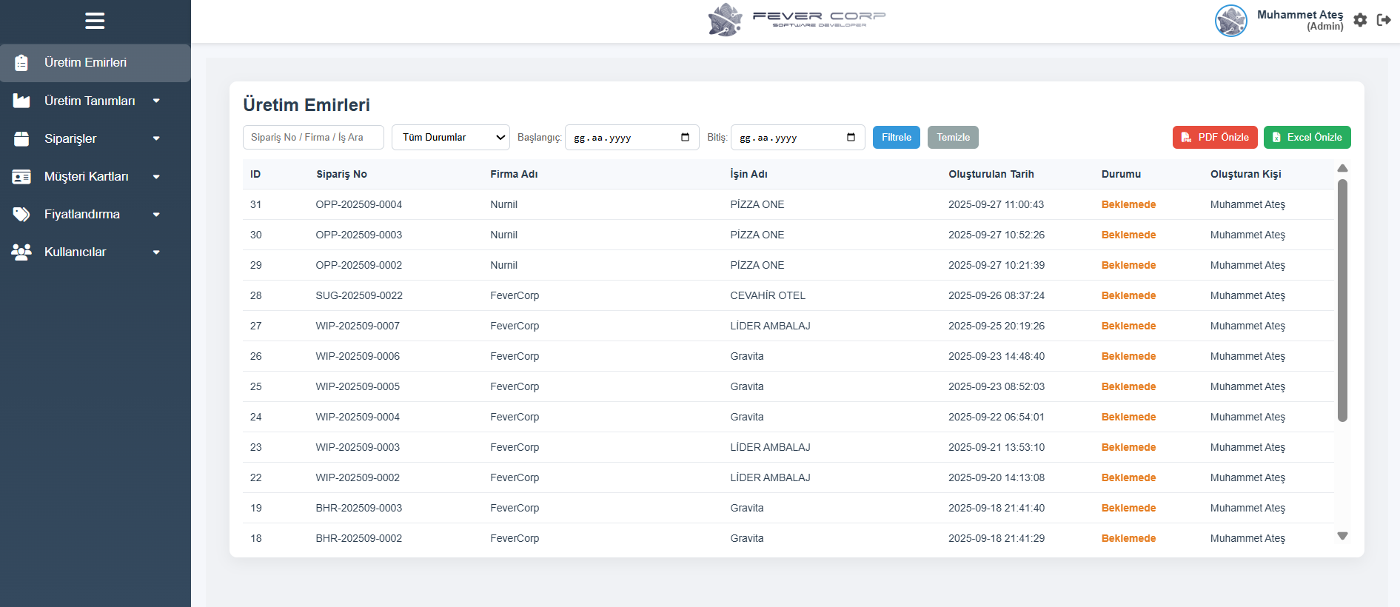Focus the Sipariş No / Firma search field
This screenshot has width=1400, height=607.
313,137
